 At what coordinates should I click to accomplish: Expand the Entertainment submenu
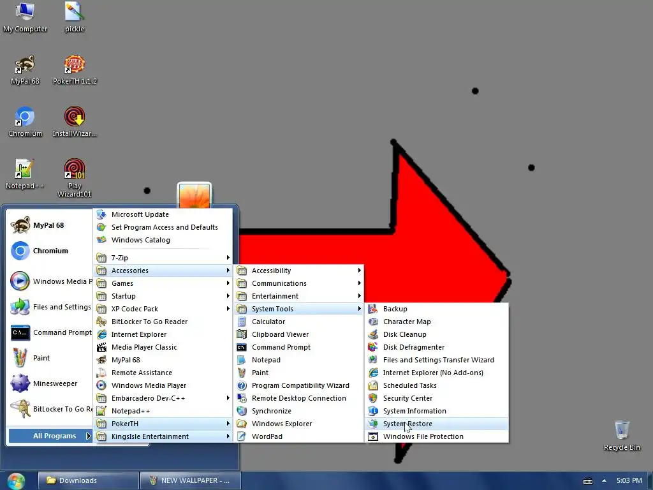click(298, 296)
